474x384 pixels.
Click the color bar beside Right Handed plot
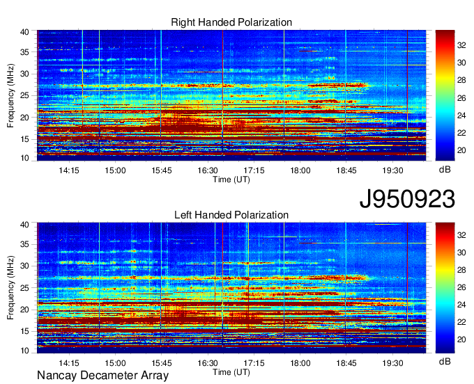pyautogui.click(x=445, y=95)
